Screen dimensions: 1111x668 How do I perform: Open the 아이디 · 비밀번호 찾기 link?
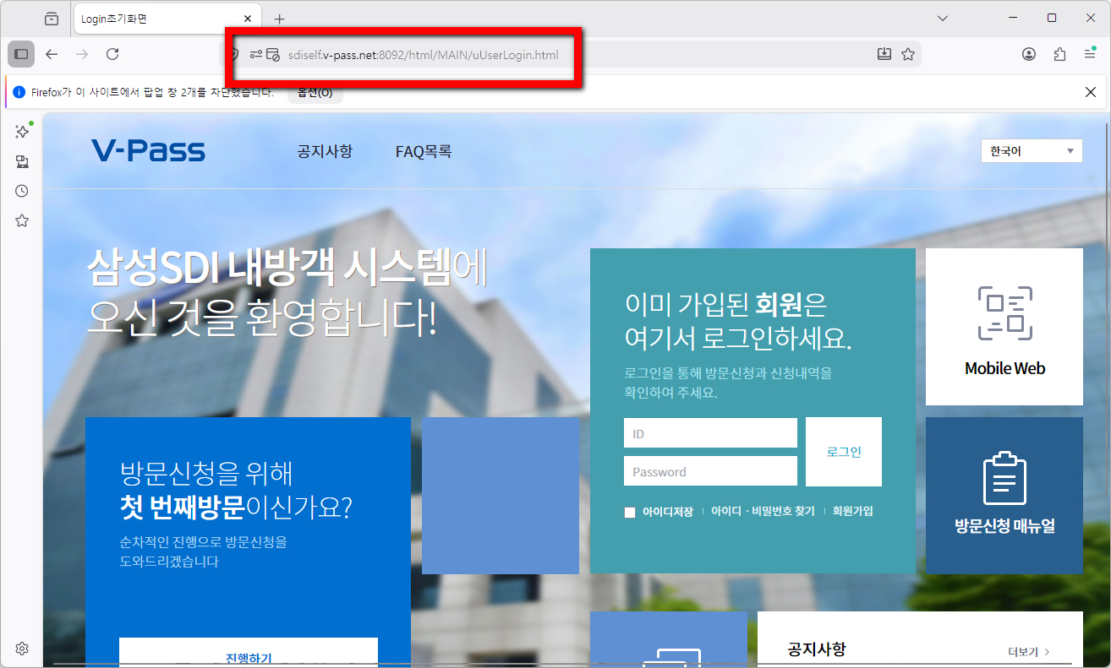763,512
